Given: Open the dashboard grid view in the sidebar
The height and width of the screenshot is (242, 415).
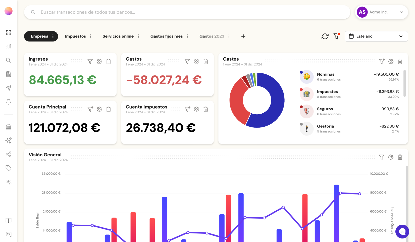Looking at the screenshot, I should [x=9, y=33].
